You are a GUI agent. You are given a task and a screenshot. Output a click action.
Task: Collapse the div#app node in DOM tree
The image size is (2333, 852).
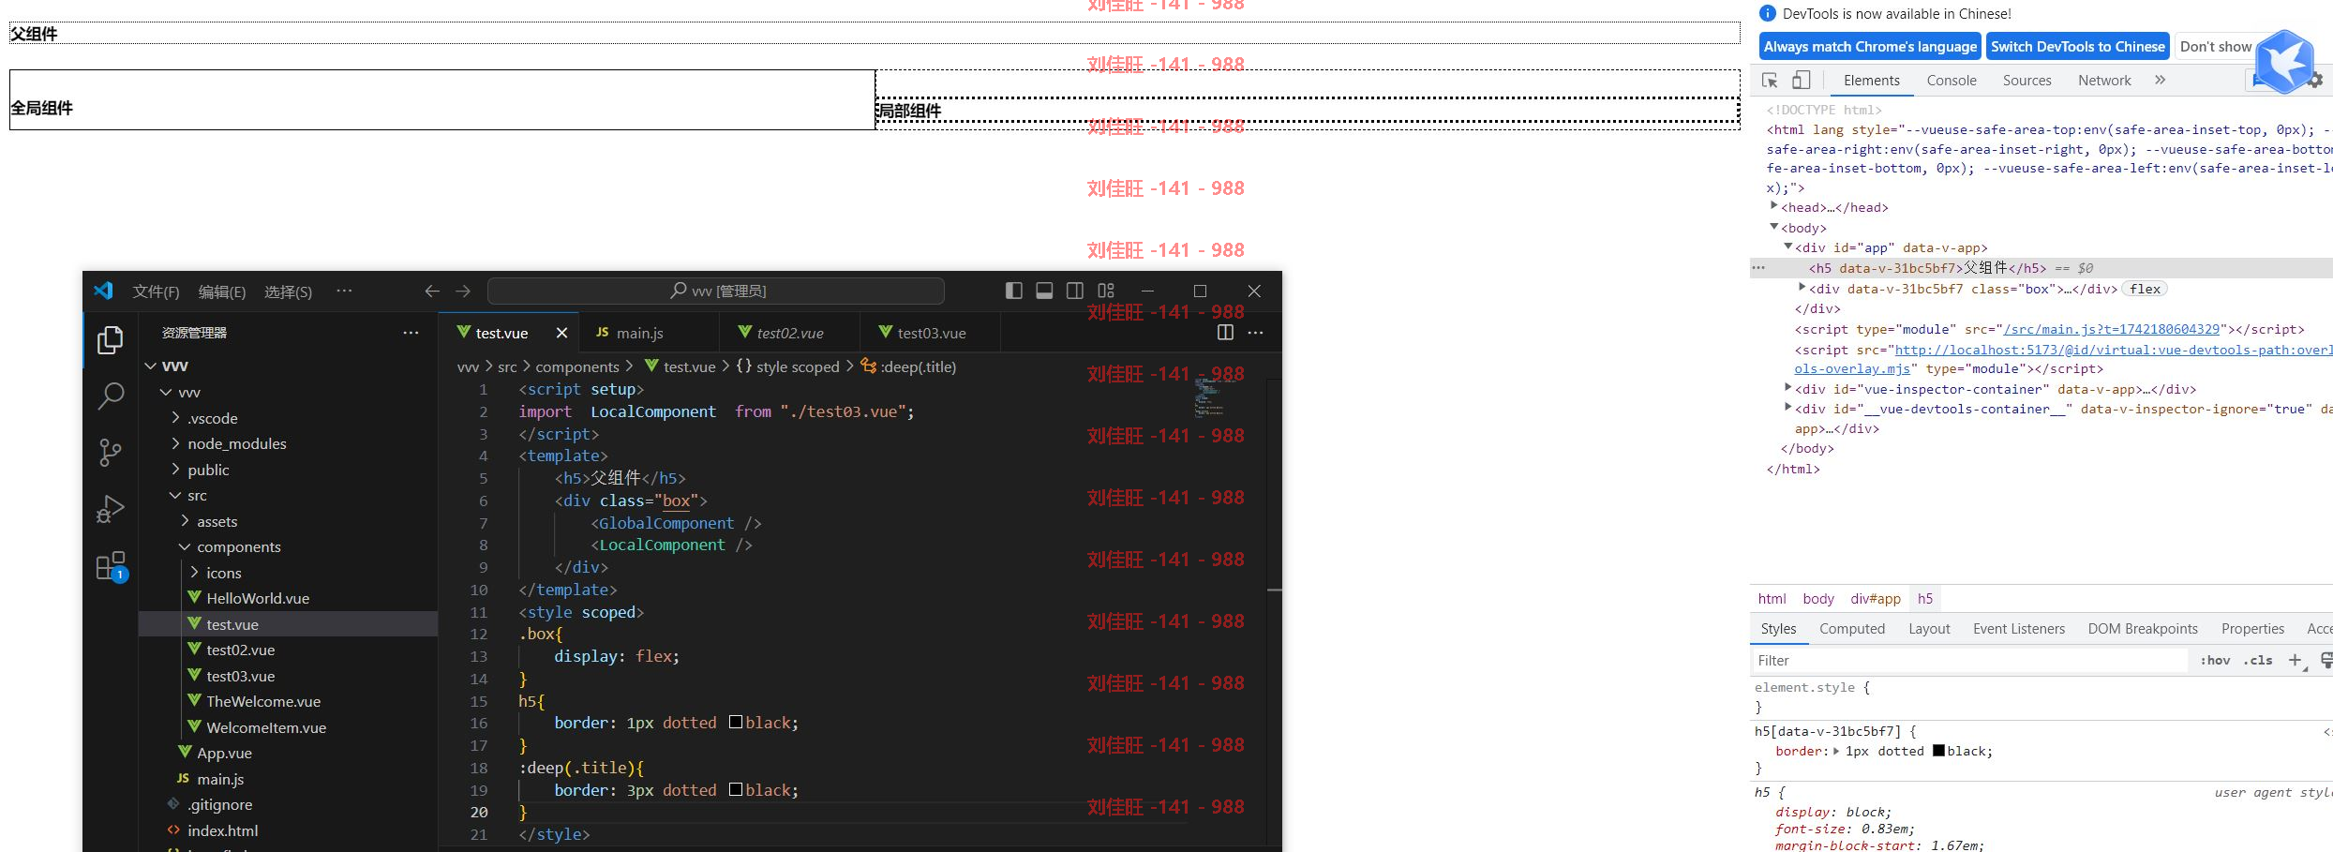tap(1787, 247)
